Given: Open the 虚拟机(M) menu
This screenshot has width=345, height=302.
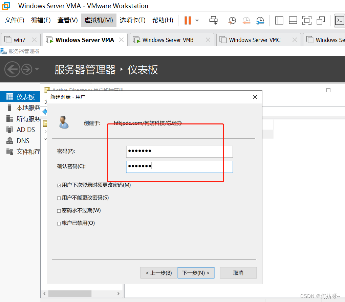Looking at the screenshot, I should point(99,20).
